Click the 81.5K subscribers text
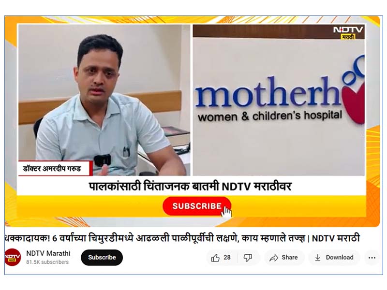This screenshot has width=387, height=290. pyautogui.click(x=47, y=262)
